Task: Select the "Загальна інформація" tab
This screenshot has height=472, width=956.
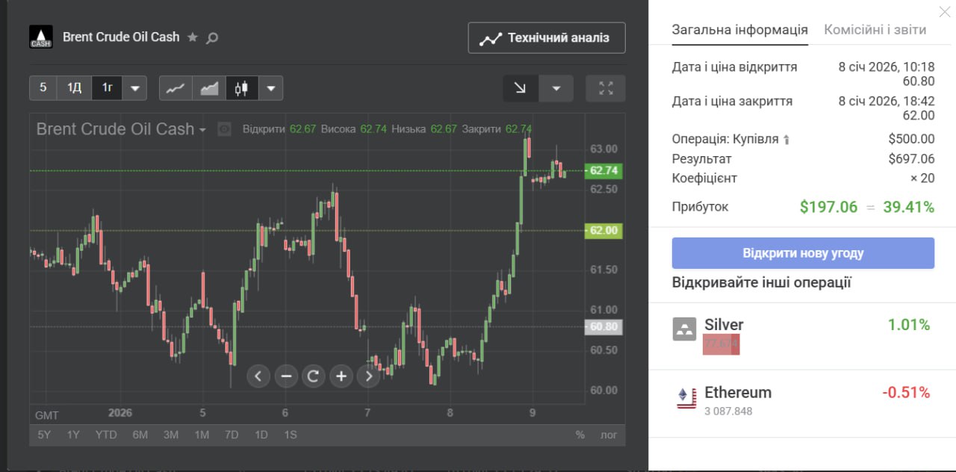Action: [739, 30]
